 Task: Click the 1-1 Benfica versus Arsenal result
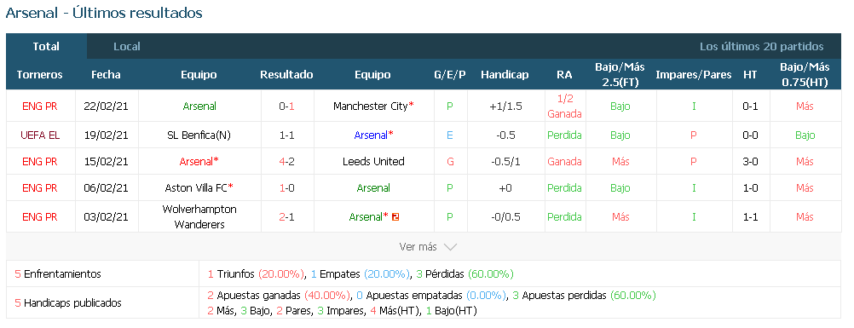(x=286, y=135)
